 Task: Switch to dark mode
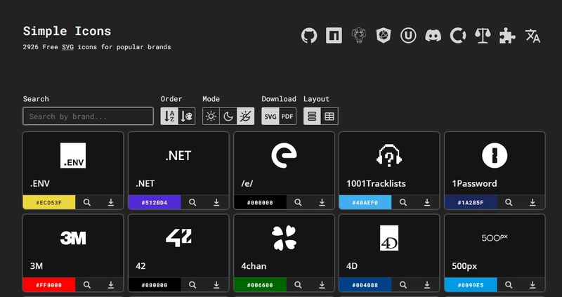[x=228, y=116]
